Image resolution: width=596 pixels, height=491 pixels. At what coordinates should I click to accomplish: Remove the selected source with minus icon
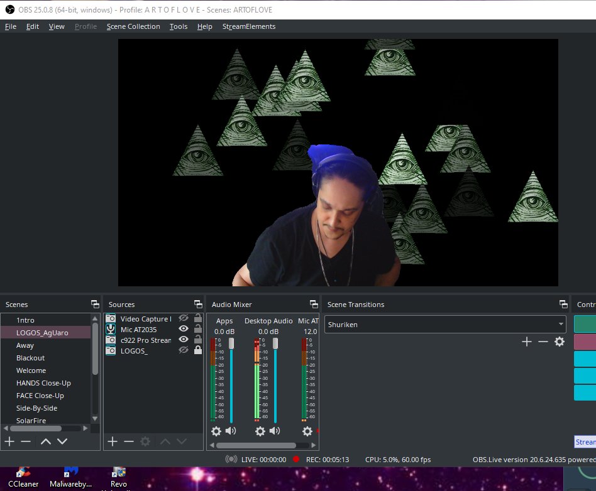[129, 441]
